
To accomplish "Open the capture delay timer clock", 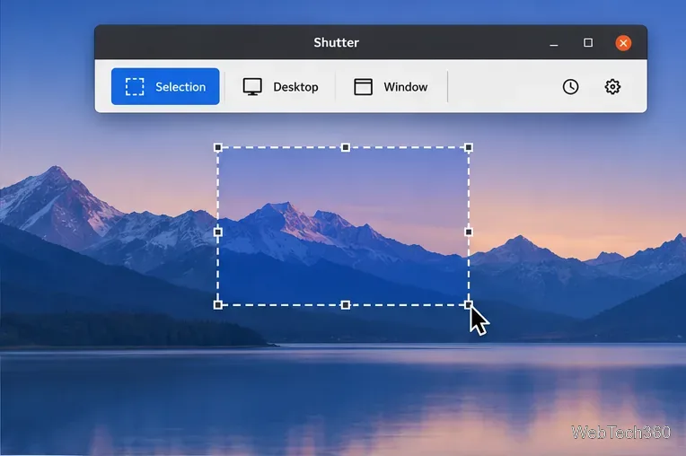I will [x=570, y=86].
